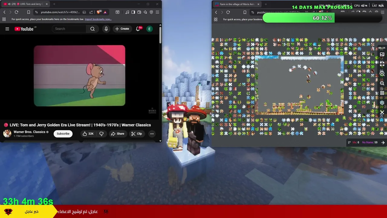The height and width of the screenshot is (218, 387).
Task: Open tab groups grid icon in puzzle window
Action: coord(216,19)
